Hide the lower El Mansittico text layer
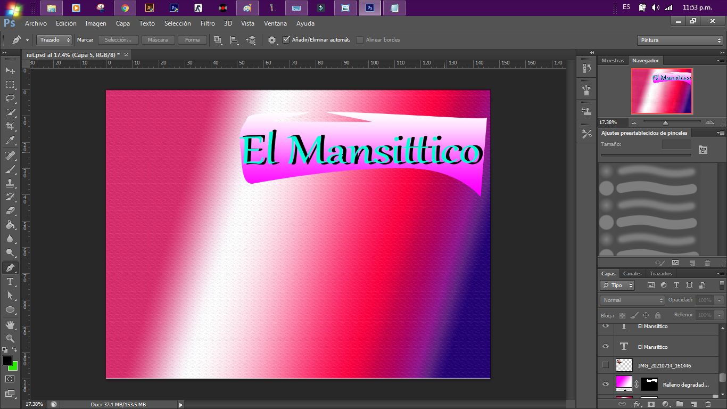Viewport: 727px width, 409px height. 606,346
